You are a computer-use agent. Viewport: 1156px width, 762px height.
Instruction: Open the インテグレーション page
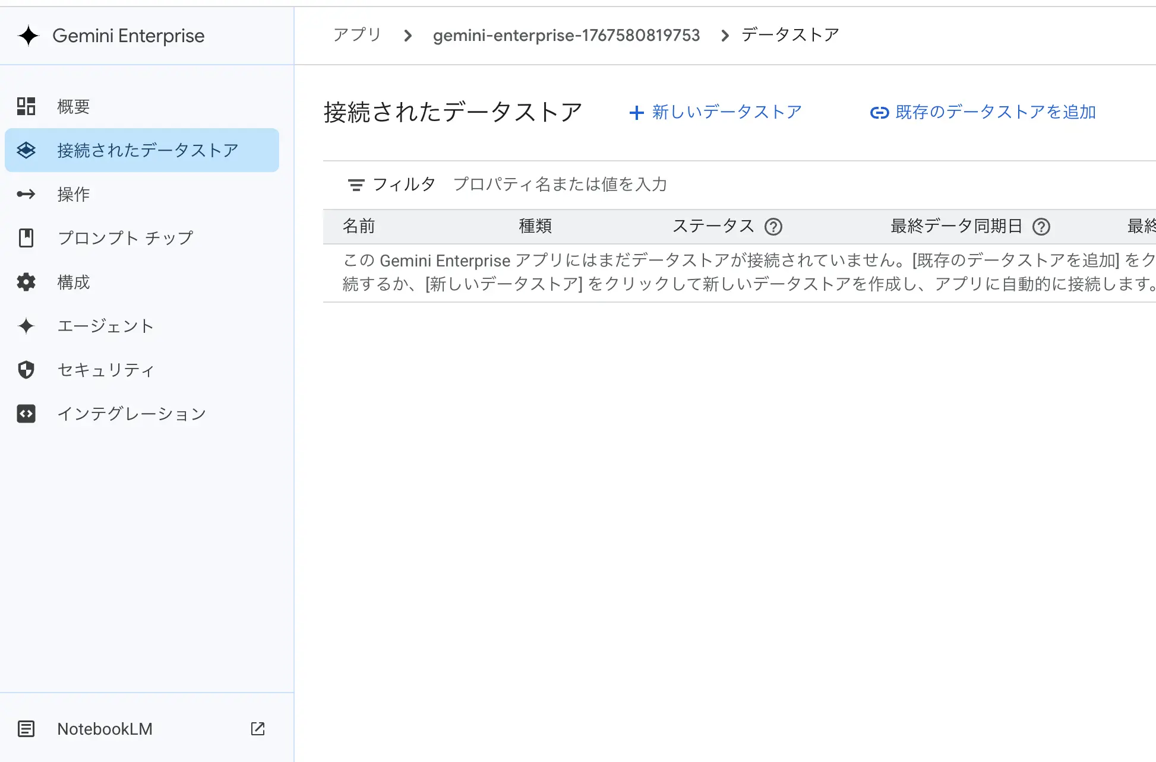point(142,414)
